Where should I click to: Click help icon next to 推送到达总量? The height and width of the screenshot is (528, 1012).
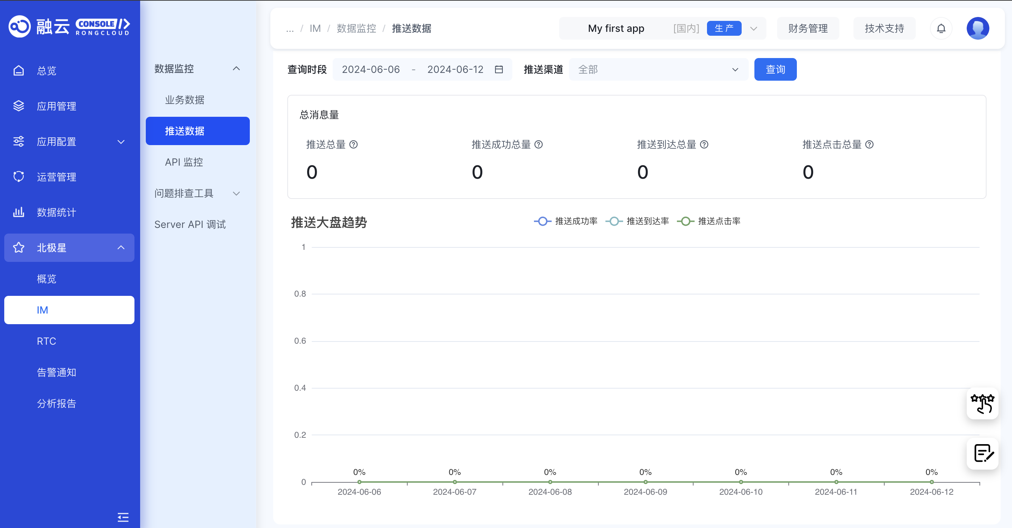(x=704, y=145)
